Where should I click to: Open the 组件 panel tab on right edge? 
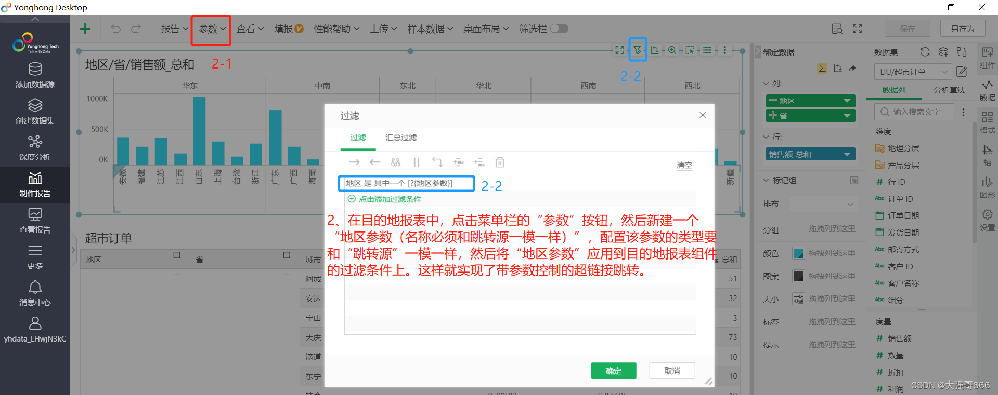987,58
